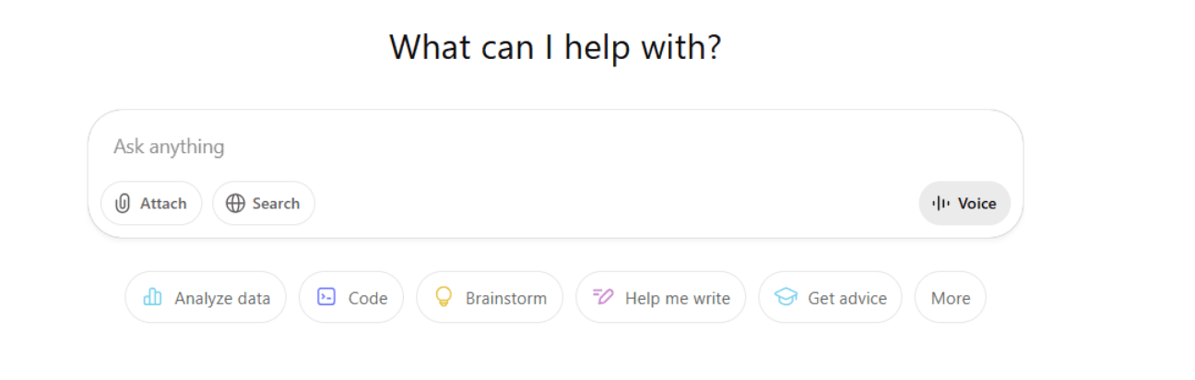The image size is (1195, 380).
Task: Click the lightbulb Brainstorm icon
Action: click(444, 297)
